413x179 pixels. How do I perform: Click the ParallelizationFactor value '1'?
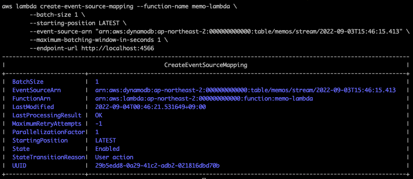point(97,132)
